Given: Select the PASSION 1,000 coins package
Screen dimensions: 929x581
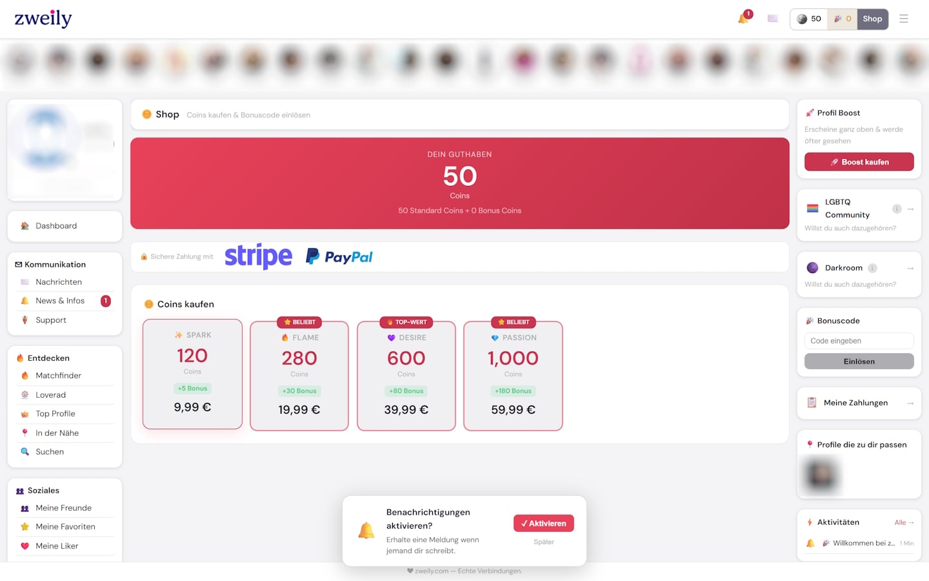Looking at the screenshot, I should pos(514,376).
